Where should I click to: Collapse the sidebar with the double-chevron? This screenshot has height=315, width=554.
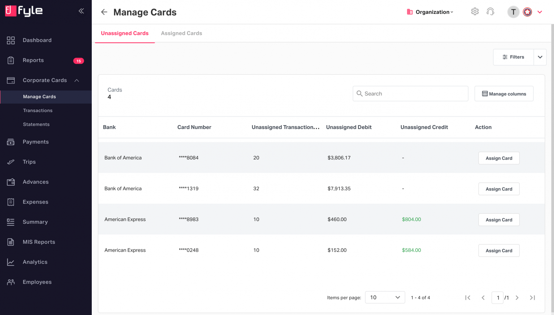pyautogui.click(x=81, y=11)
